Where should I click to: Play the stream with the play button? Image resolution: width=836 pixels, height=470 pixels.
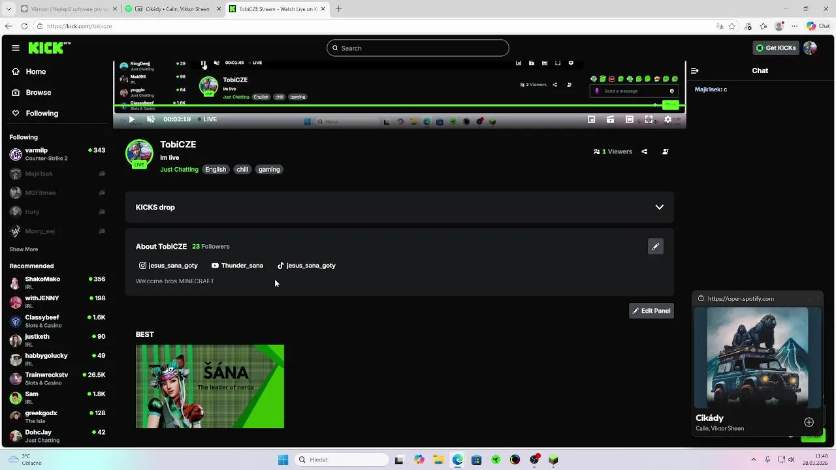pyautogui.click(x=131, y=119)
